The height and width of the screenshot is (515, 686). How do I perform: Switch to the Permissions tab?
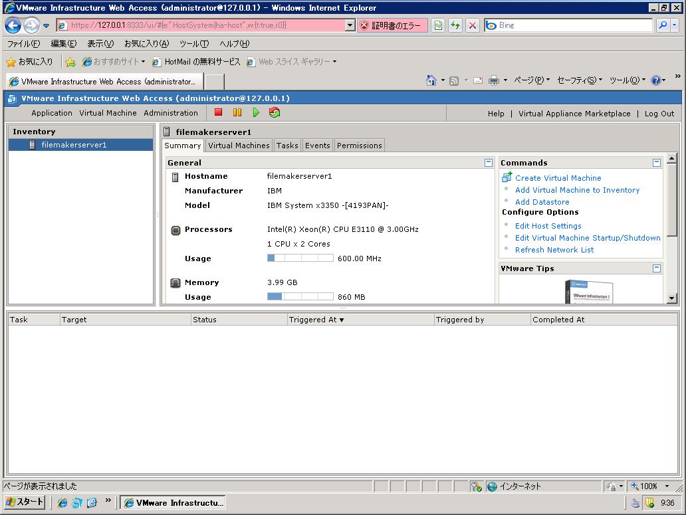359,146
